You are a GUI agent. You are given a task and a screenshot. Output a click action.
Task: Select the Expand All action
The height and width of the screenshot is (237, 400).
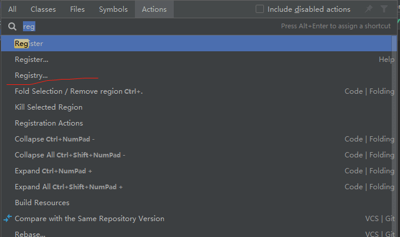68,187
